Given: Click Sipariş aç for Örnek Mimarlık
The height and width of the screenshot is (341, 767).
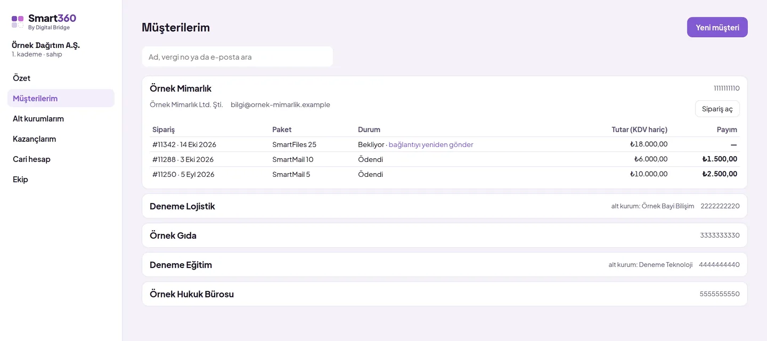Looking at the screenshot, I should coord(717,109).
